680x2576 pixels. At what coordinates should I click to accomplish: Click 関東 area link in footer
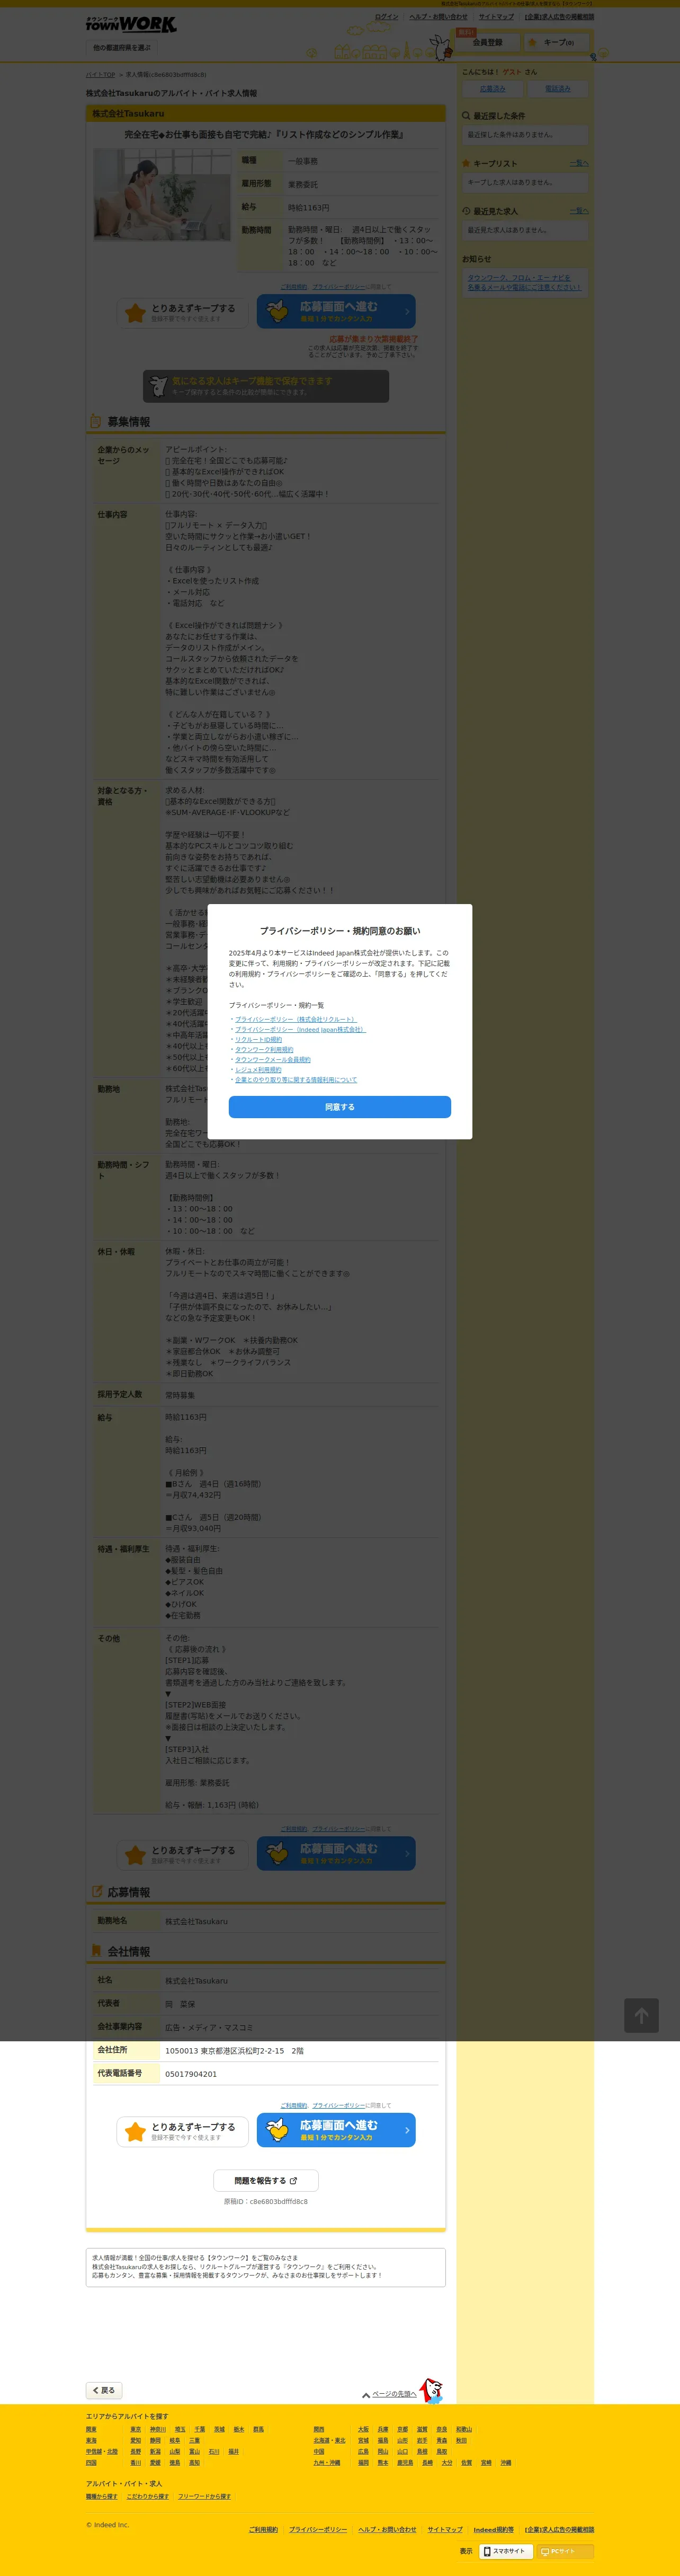point(91,2429)
